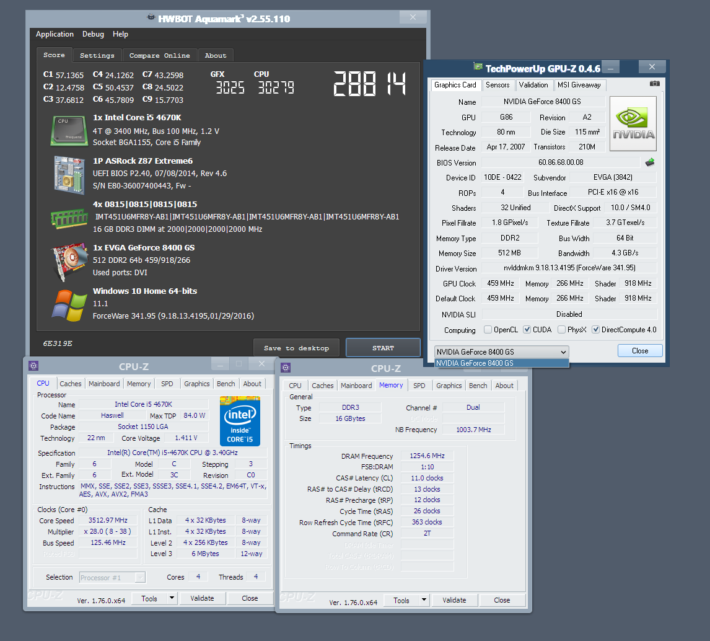
Task: Click the total score 28814 in Aquamark
Action: 369,84
